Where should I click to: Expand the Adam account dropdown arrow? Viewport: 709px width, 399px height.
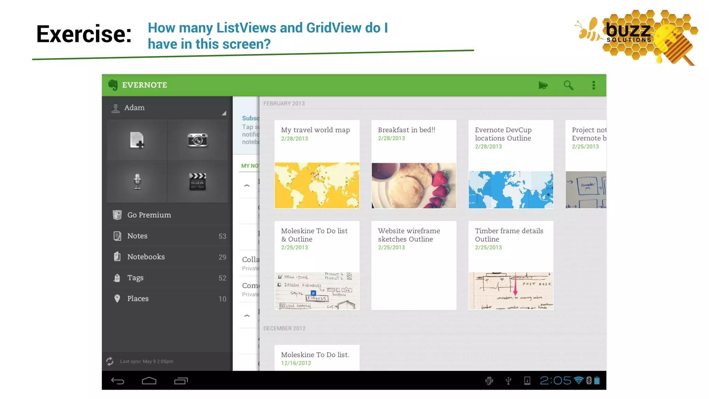coord(224,113)
